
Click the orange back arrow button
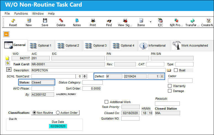click(x=6, y=34)
